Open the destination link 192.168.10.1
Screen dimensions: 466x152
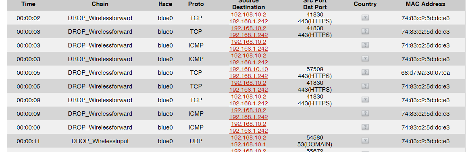[248, 145]
